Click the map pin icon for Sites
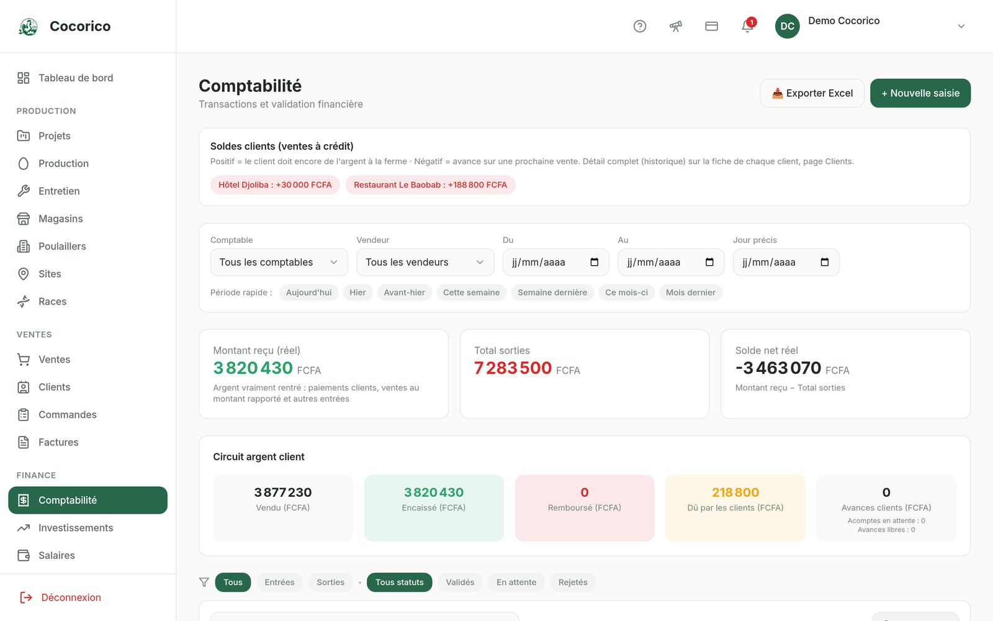This screenshot has width=993, height=621. pos(24,274)
